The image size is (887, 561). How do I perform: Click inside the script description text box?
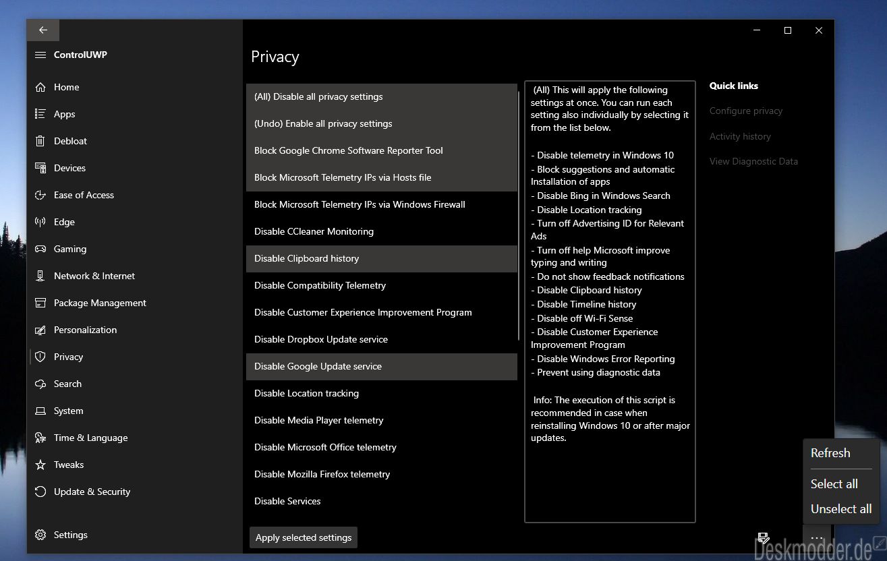610,302
